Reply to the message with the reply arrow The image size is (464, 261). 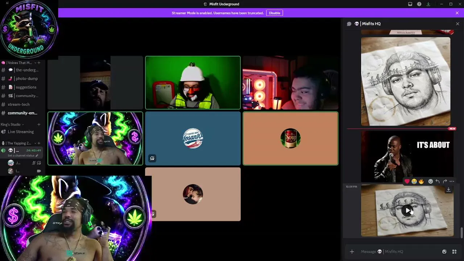coord(438,181)
